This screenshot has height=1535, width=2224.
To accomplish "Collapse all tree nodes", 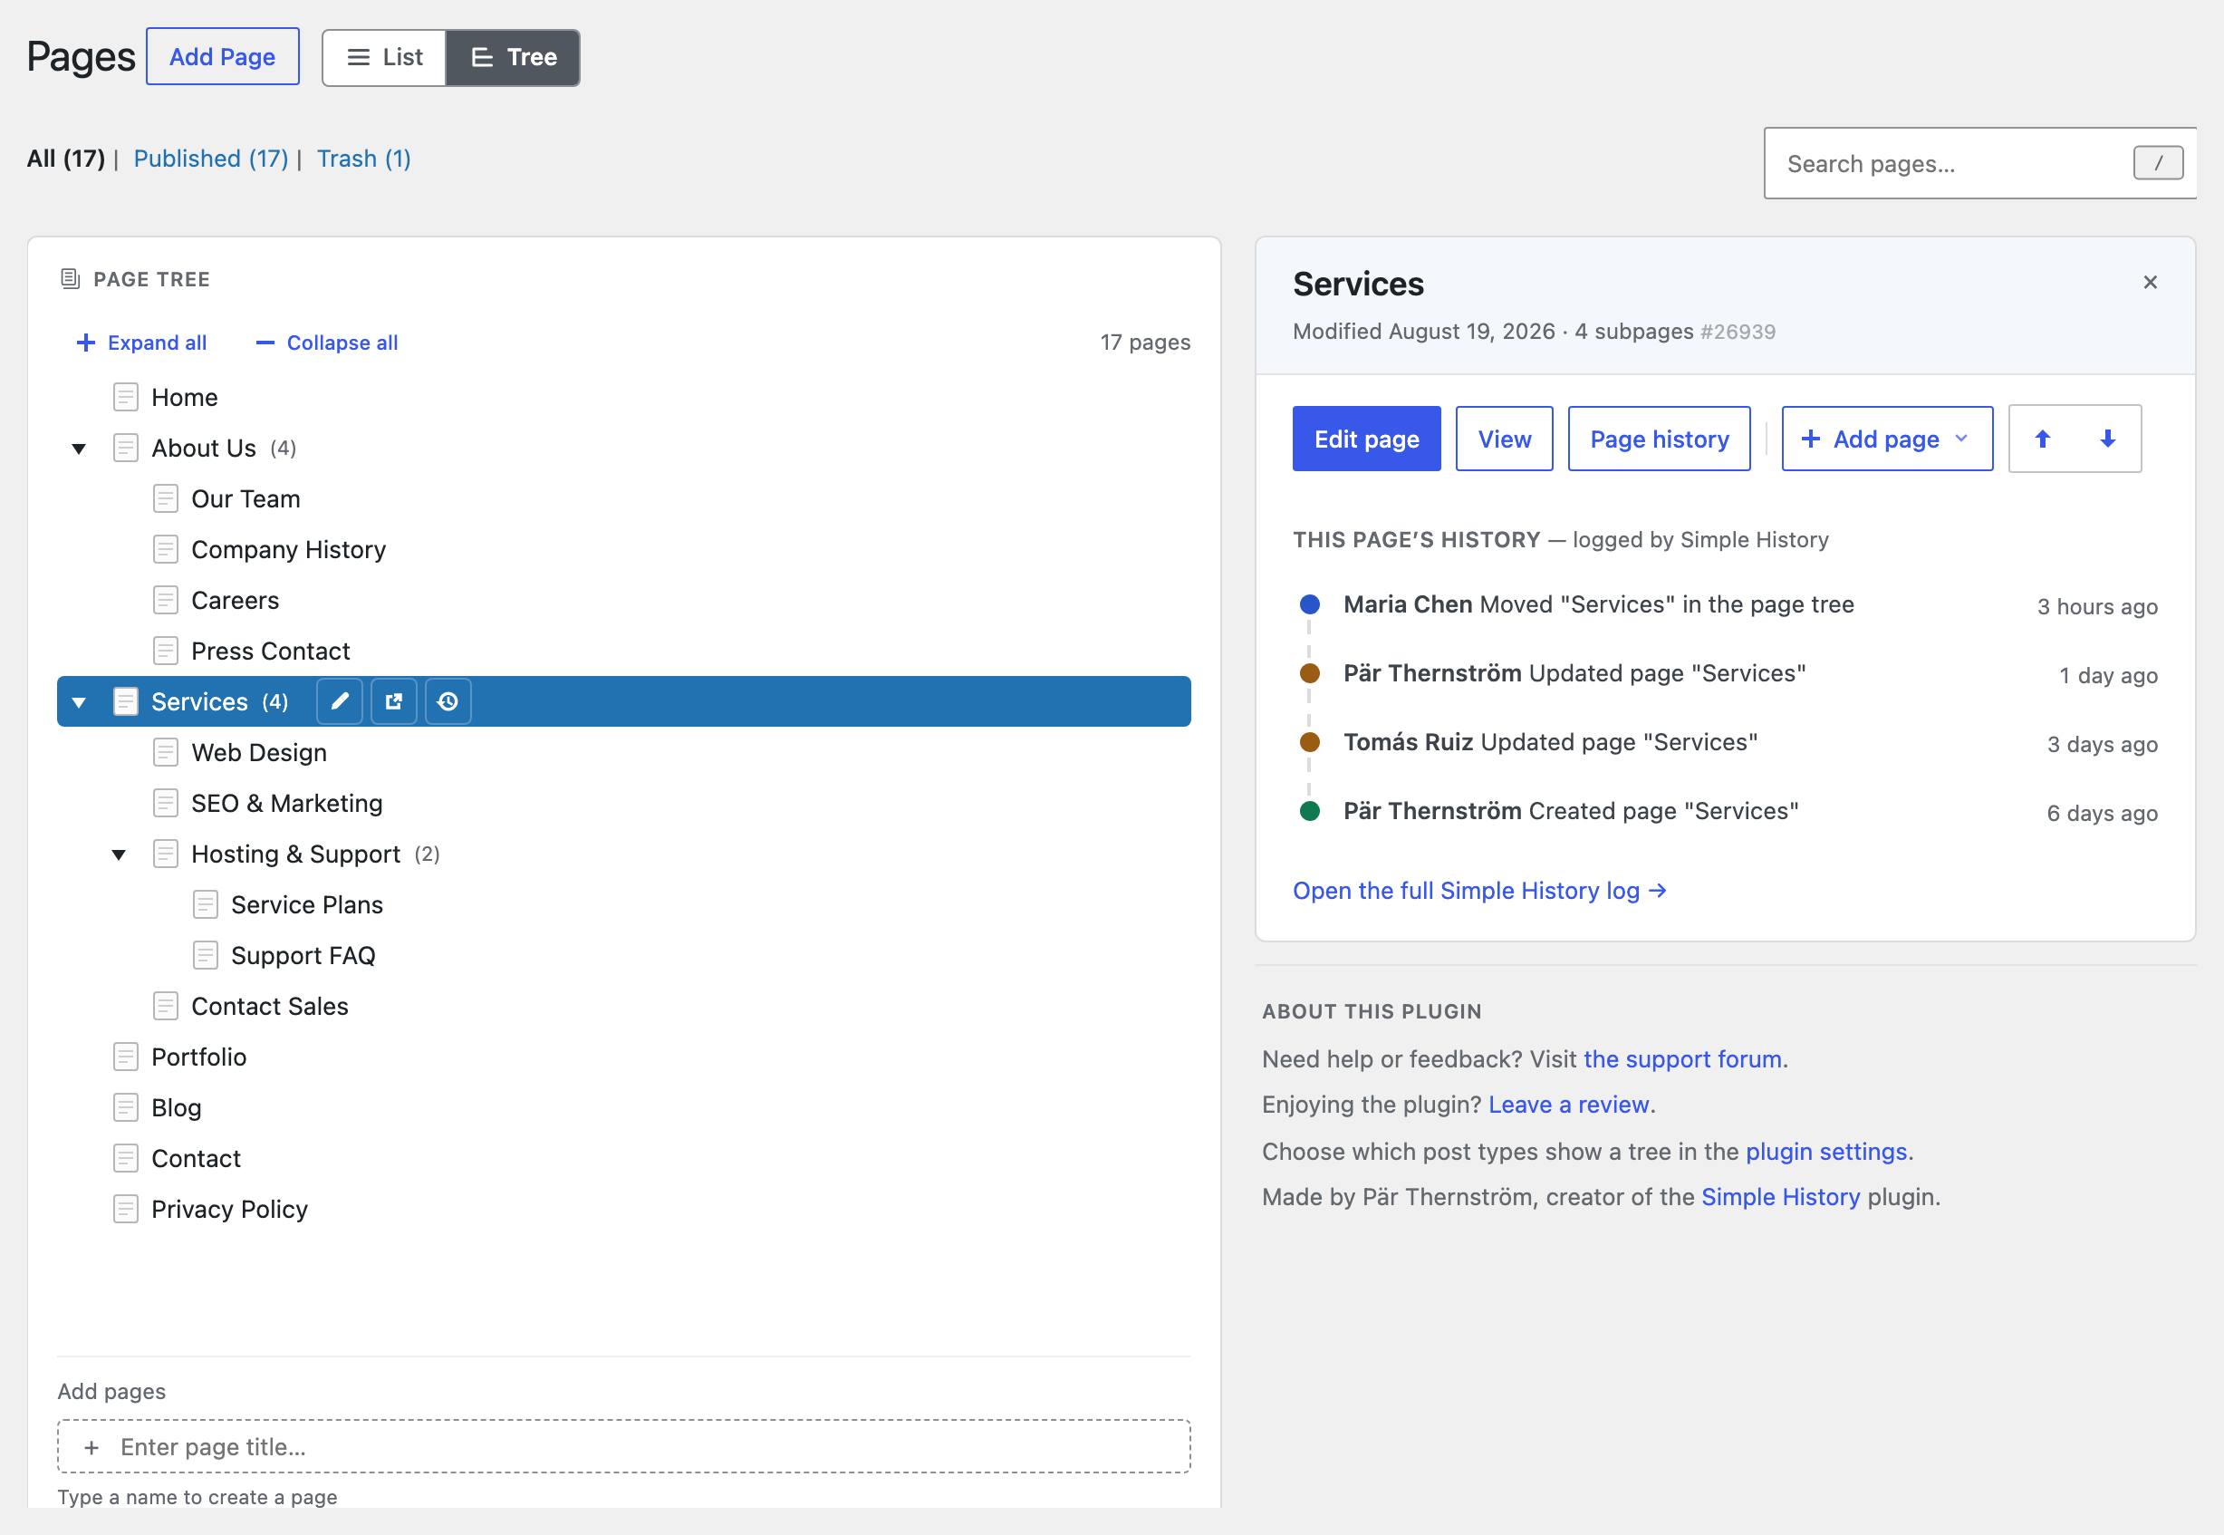I will tap(327, 343).
